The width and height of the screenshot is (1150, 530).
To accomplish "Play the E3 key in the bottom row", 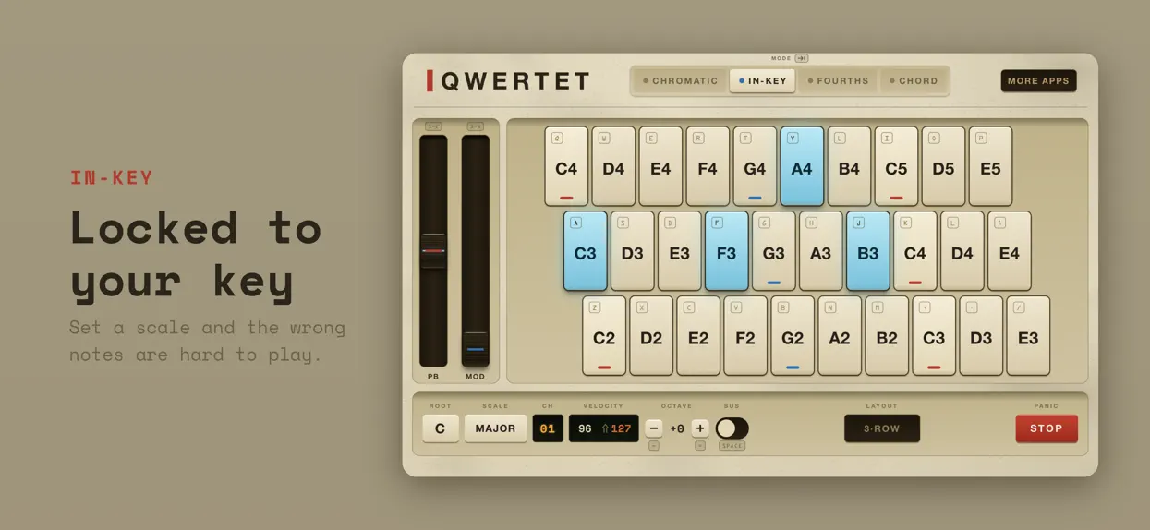I will [x=1028, y=336].
